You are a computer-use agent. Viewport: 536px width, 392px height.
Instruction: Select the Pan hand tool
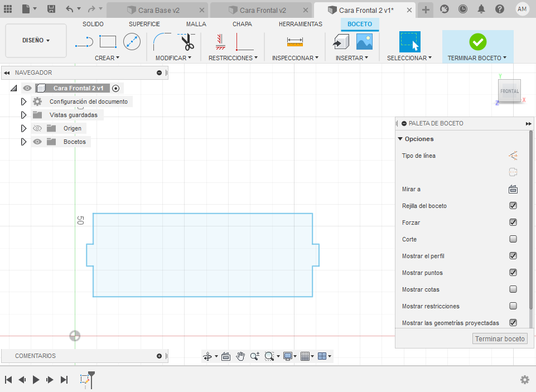click(240, 356)
